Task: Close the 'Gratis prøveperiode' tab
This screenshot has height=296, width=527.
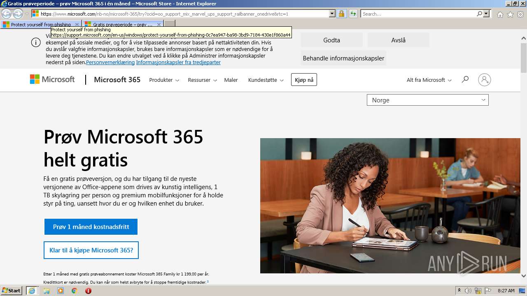Action: pyautogui.click(x=159, y=25)
